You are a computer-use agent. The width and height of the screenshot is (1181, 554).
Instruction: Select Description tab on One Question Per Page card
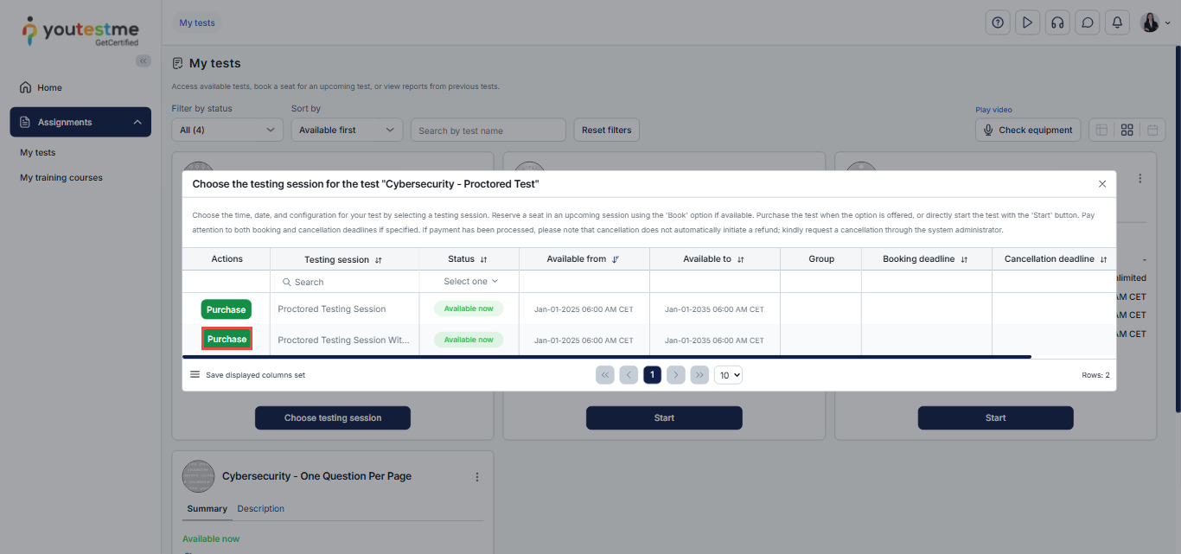tap(261, 509)
